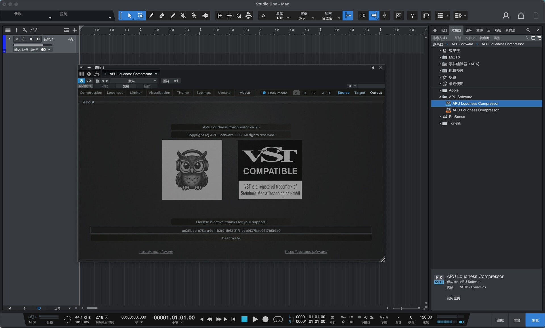Go to the Start page home icon
The height and width of the screenshot is (328, 545).
point(521,16)
